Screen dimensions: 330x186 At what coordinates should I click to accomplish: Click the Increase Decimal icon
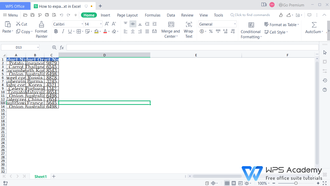click(225, 31)
